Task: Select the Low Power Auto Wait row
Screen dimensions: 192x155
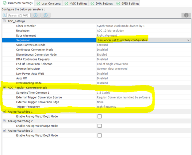Action: [x=96, y=74]
